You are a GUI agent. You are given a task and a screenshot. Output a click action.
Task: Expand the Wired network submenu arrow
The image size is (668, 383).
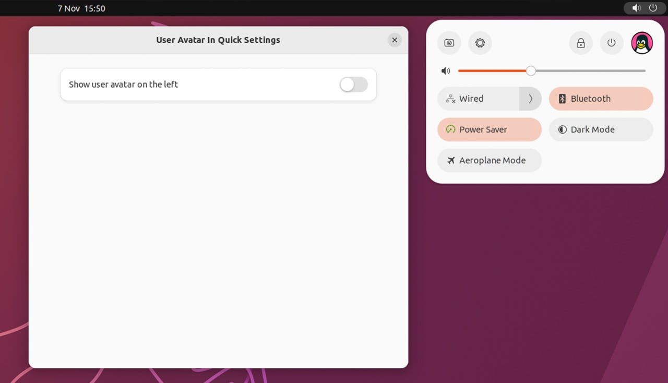(x=531, y=99)
